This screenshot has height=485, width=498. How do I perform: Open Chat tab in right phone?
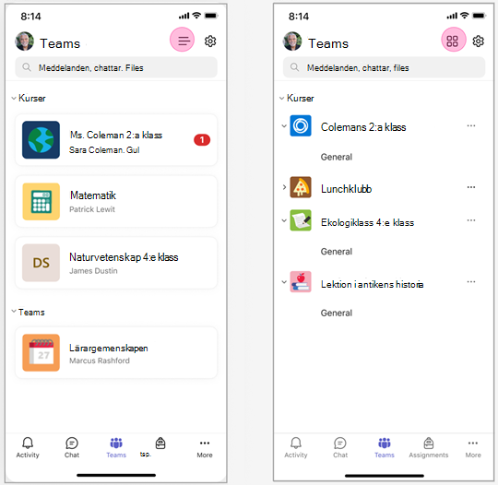[x=340, y=447]
